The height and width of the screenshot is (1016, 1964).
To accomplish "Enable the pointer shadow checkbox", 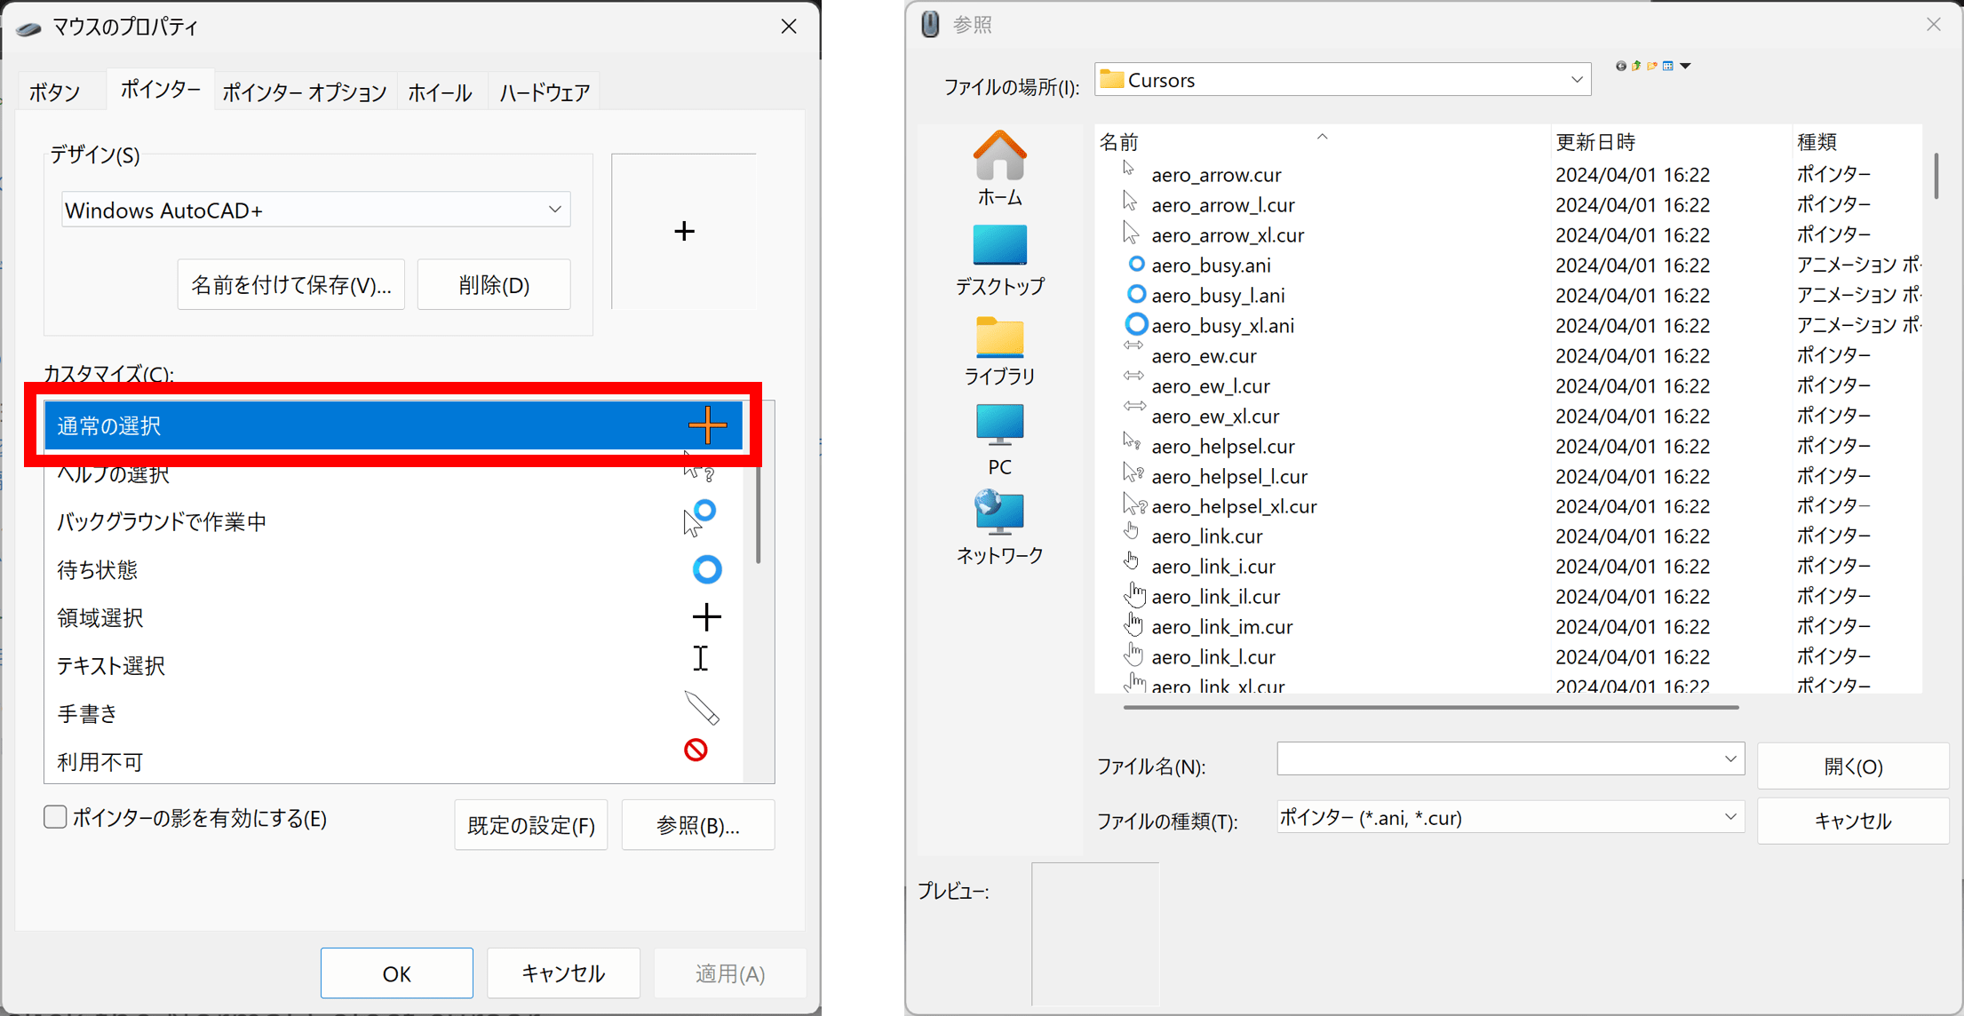I will point(55,817).
